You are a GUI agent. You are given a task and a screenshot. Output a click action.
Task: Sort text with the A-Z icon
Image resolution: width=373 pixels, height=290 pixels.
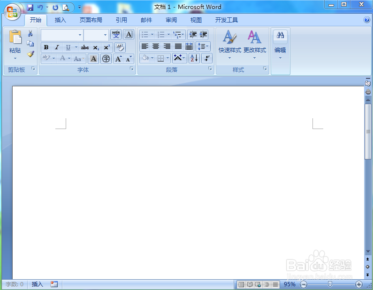pos(194,58)
